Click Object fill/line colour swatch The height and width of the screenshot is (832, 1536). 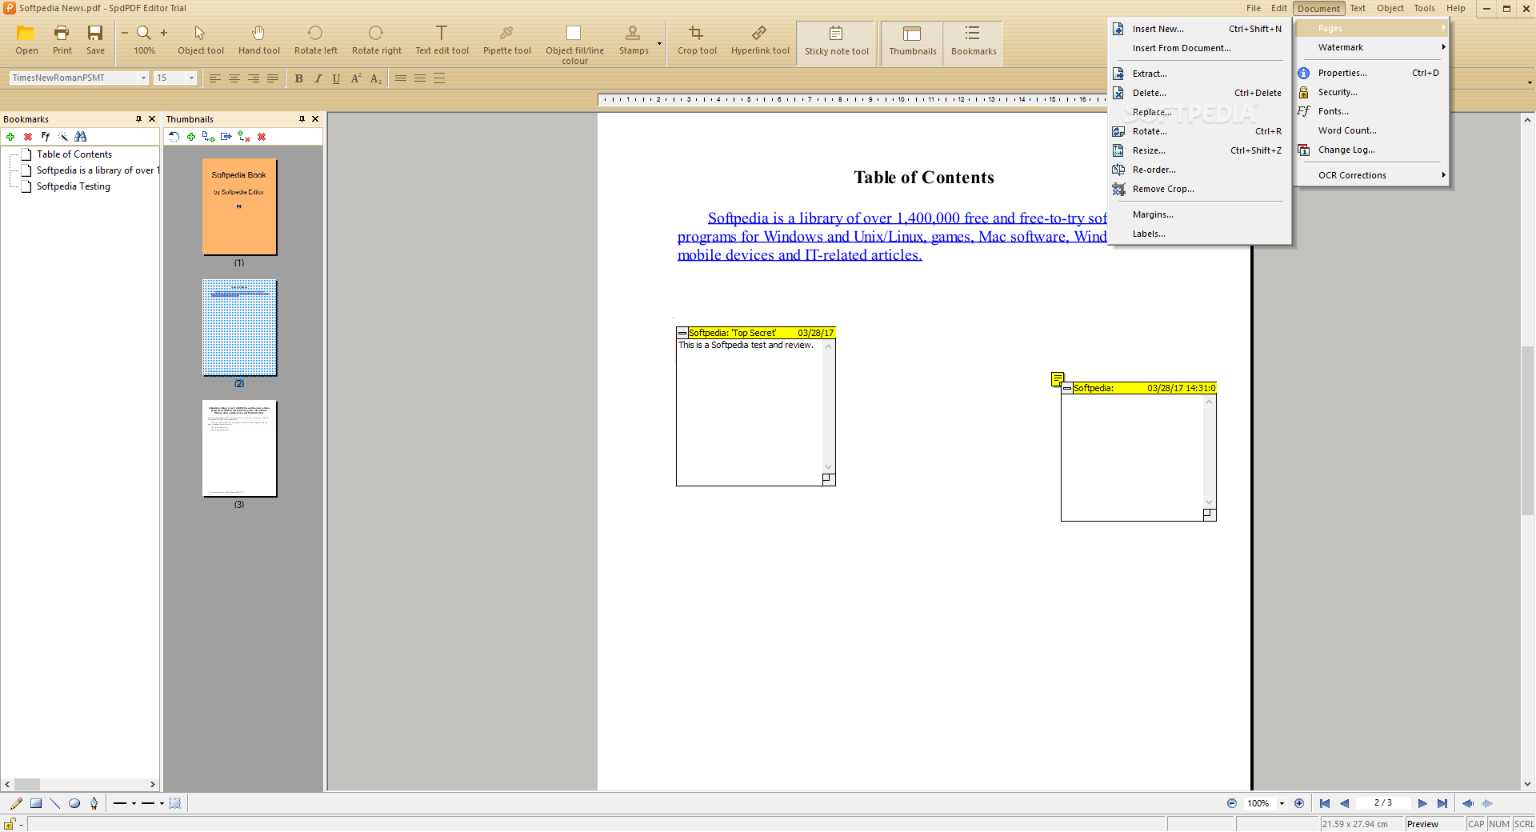(574, 33)
